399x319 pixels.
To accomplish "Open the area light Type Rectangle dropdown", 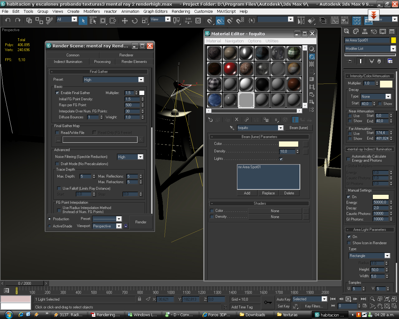I will coord(387,256).
